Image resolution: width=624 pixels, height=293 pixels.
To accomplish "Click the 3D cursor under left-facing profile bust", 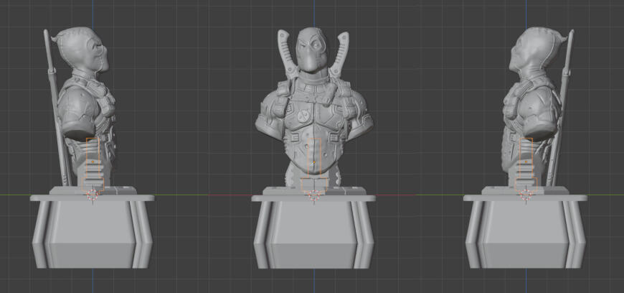I will (526, 195).
